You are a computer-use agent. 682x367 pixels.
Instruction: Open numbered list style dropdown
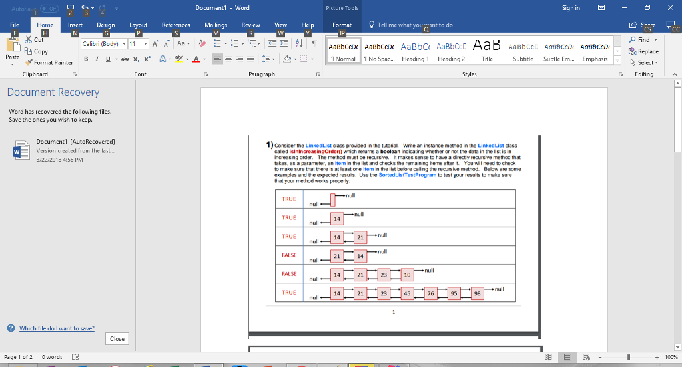pos(242,43)
